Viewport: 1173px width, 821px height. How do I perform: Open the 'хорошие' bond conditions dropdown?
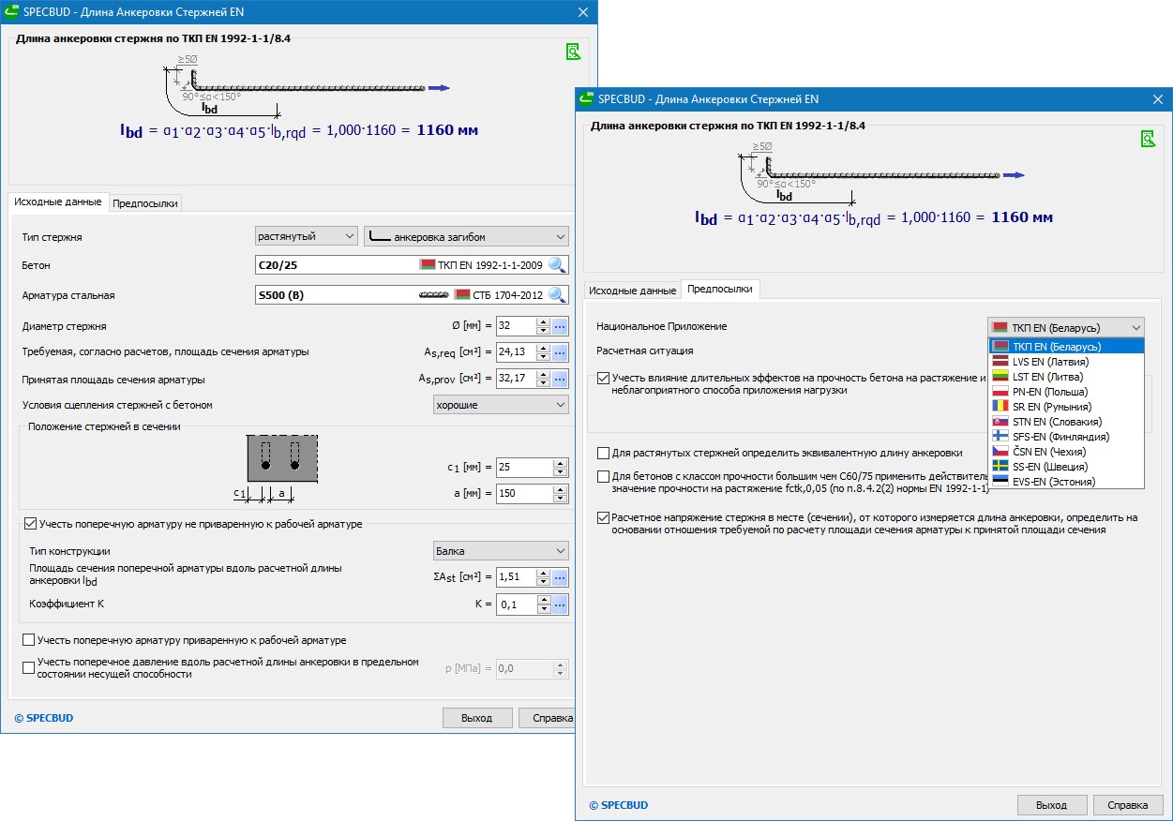[x=501, y=405]
